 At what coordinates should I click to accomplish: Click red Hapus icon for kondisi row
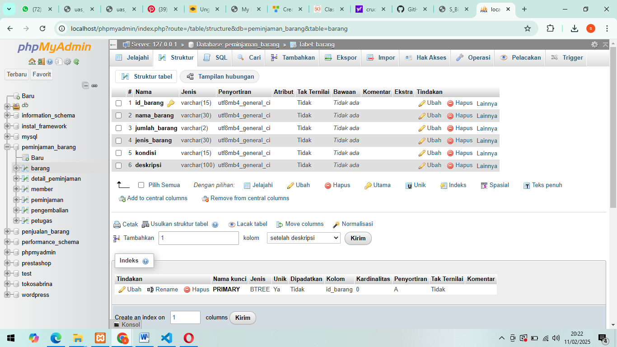(x=450, y=153)
